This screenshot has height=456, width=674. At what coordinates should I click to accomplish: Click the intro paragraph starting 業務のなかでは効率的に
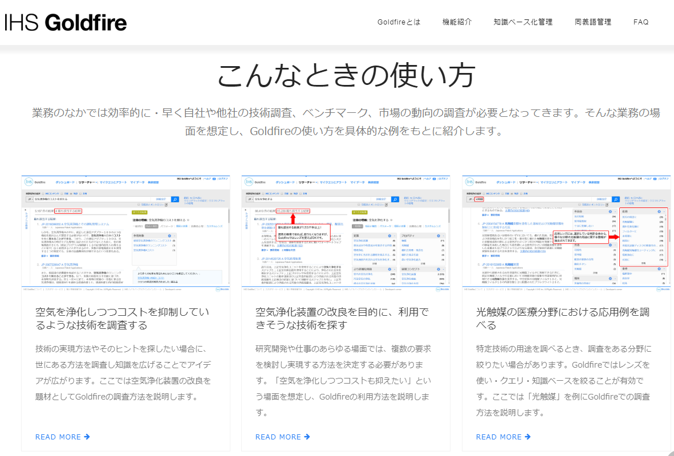tap(346, 121)
